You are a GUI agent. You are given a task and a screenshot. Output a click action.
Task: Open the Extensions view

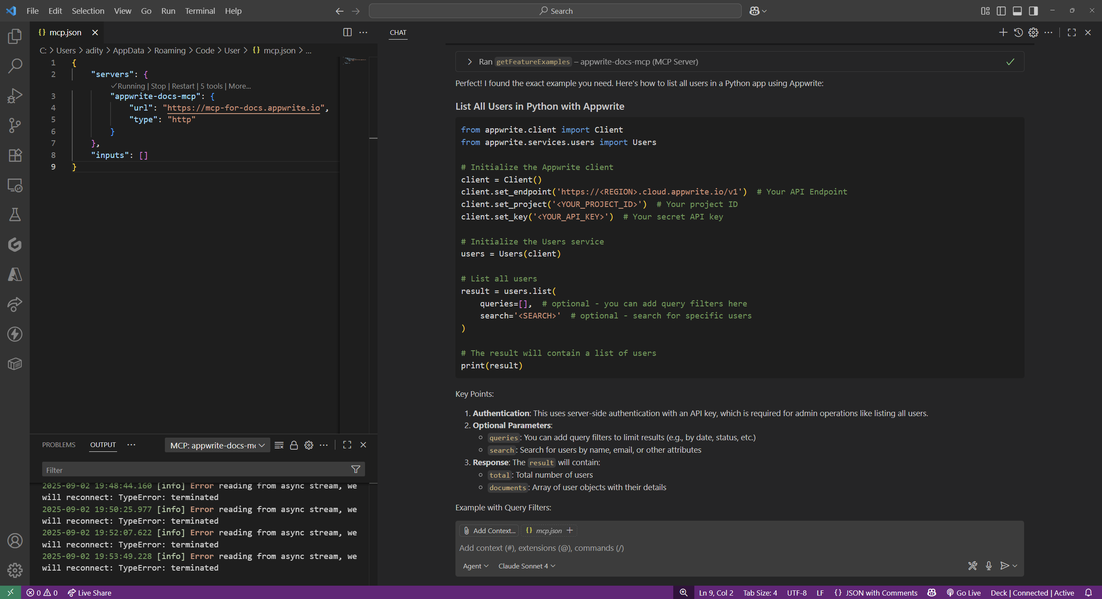tap(15, 155)
